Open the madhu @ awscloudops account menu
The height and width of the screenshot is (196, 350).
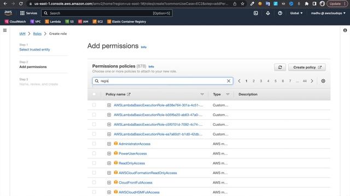(328, 13)
